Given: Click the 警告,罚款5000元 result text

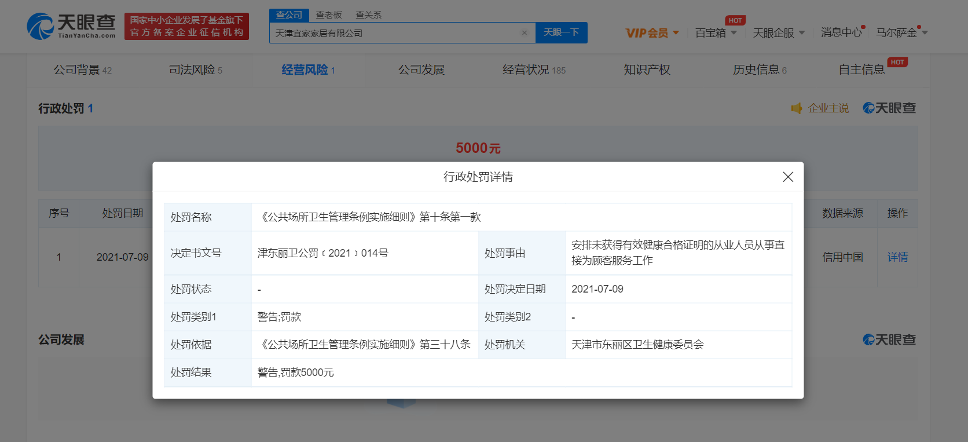Looking at the screenshot, I should coord(296,372).
